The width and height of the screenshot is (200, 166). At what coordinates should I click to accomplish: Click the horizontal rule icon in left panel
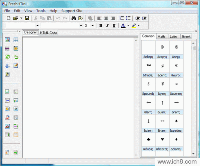7,49
